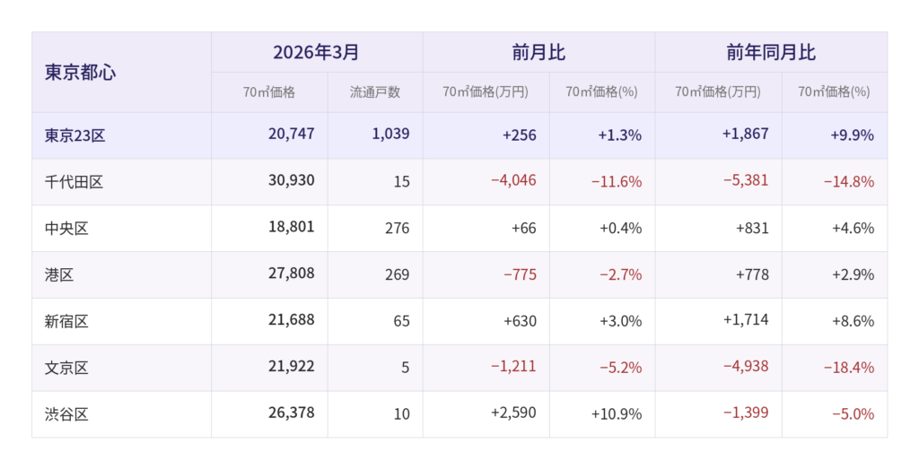Viewport: 919px width, 469px height.
Task: Click 港区 price value 27,808
Action: pos(291,274)
